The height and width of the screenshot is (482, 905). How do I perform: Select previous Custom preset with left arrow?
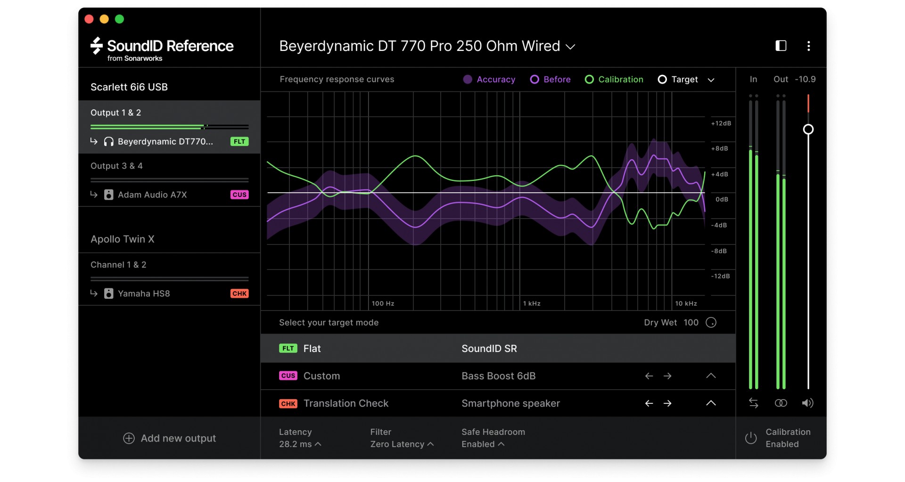[649, 376]
